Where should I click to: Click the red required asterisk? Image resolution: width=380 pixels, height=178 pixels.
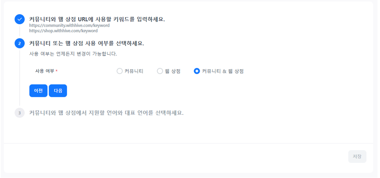(x=57, y=71)
